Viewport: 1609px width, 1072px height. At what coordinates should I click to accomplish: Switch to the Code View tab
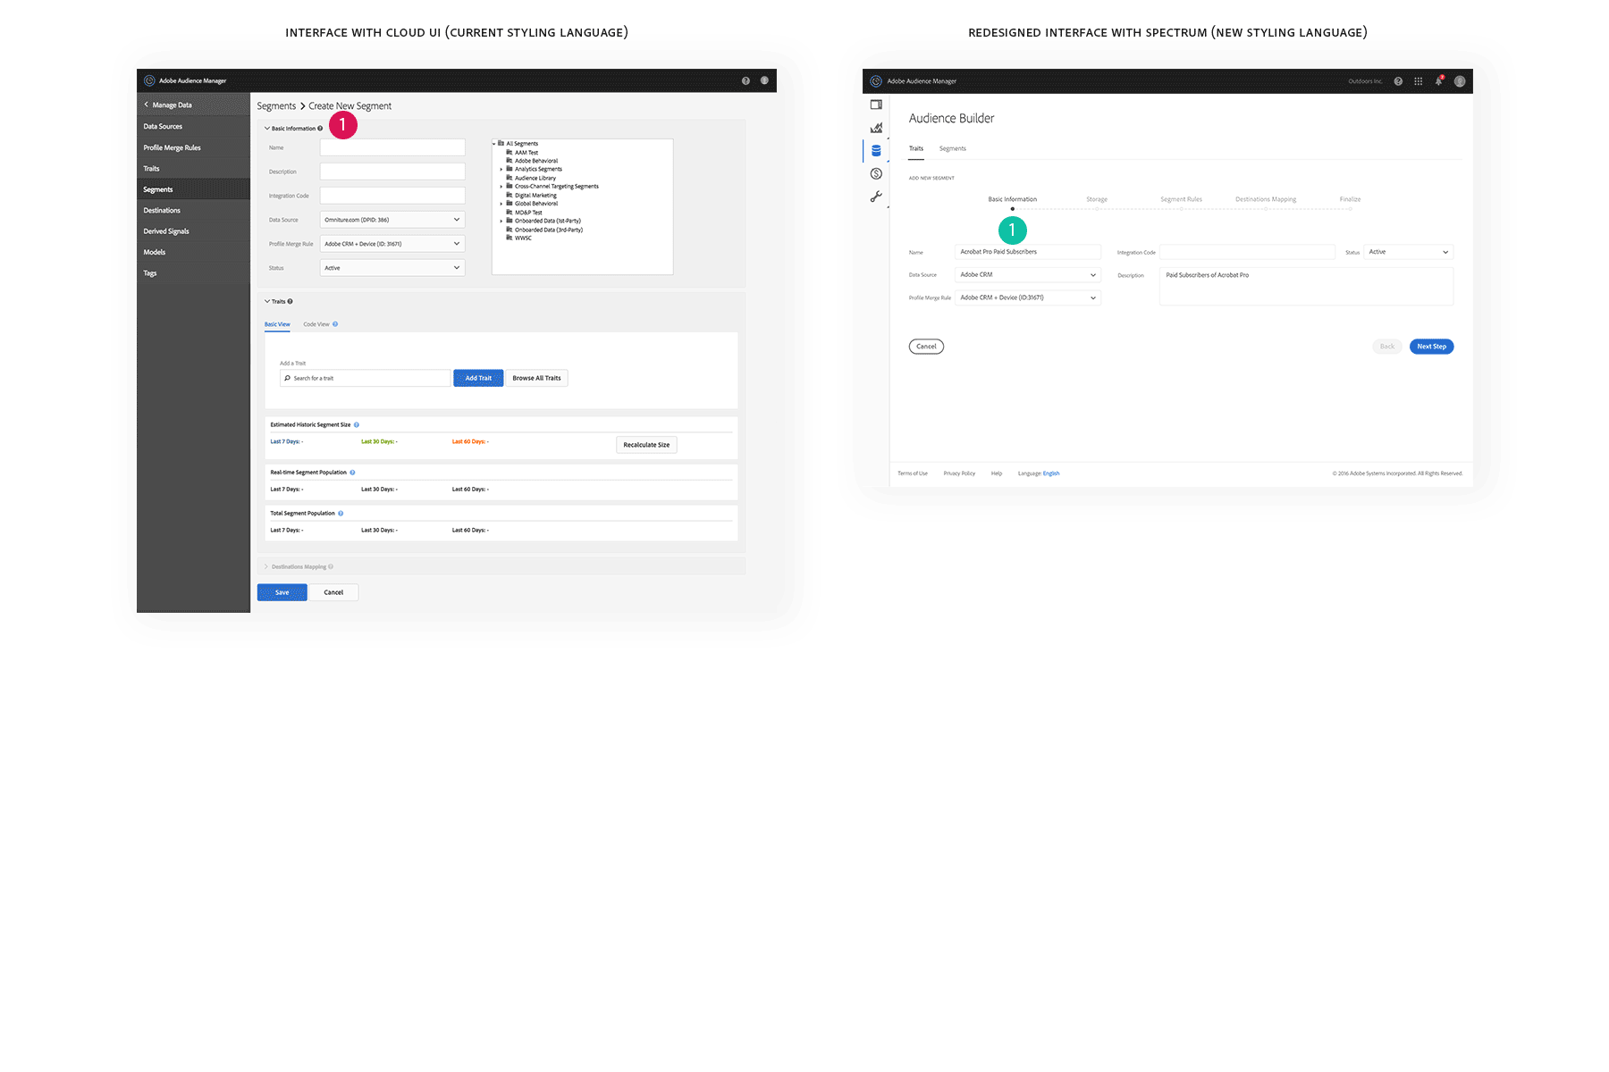click(316, 324)
